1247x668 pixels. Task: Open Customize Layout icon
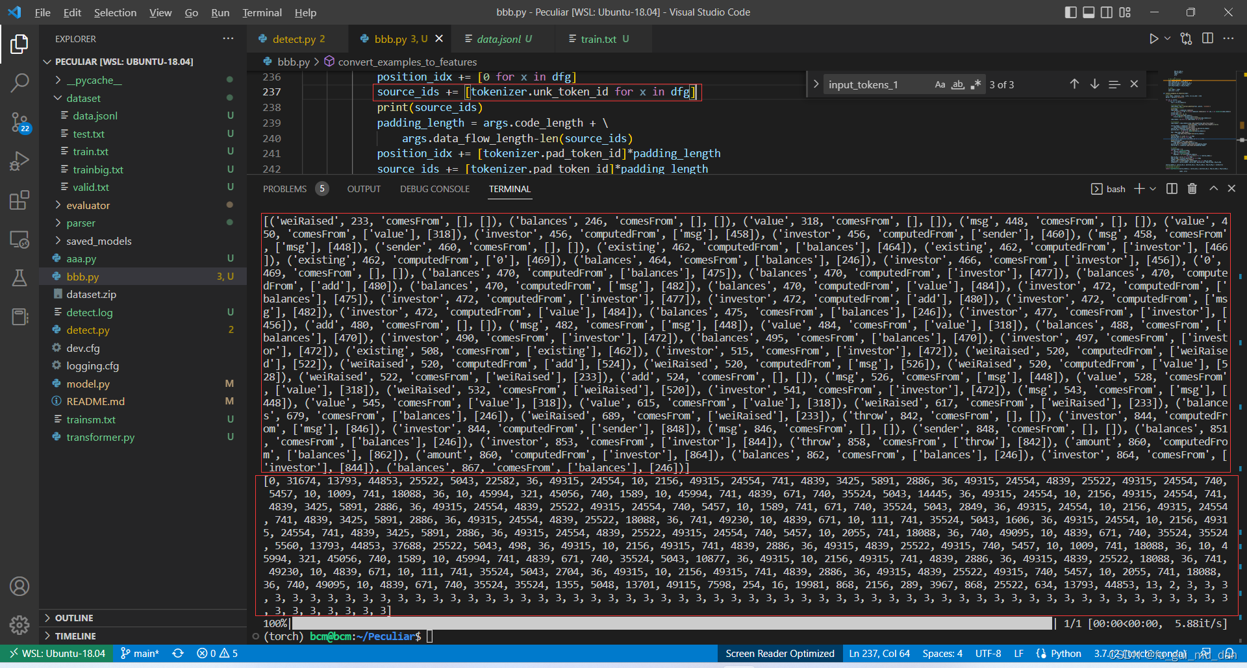(x=1125, y=12)
